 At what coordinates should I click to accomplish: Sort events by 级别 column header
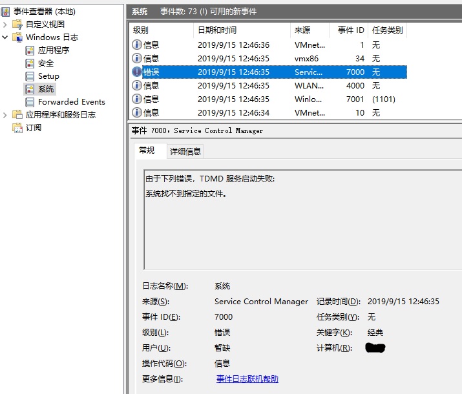[x=161, y=30]
